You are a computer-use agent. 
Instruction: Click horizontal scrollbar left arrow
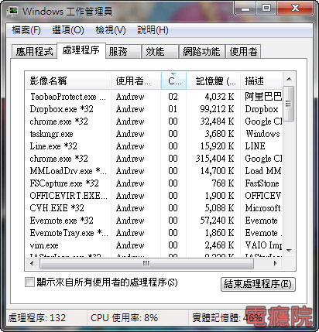click(32, 263)
